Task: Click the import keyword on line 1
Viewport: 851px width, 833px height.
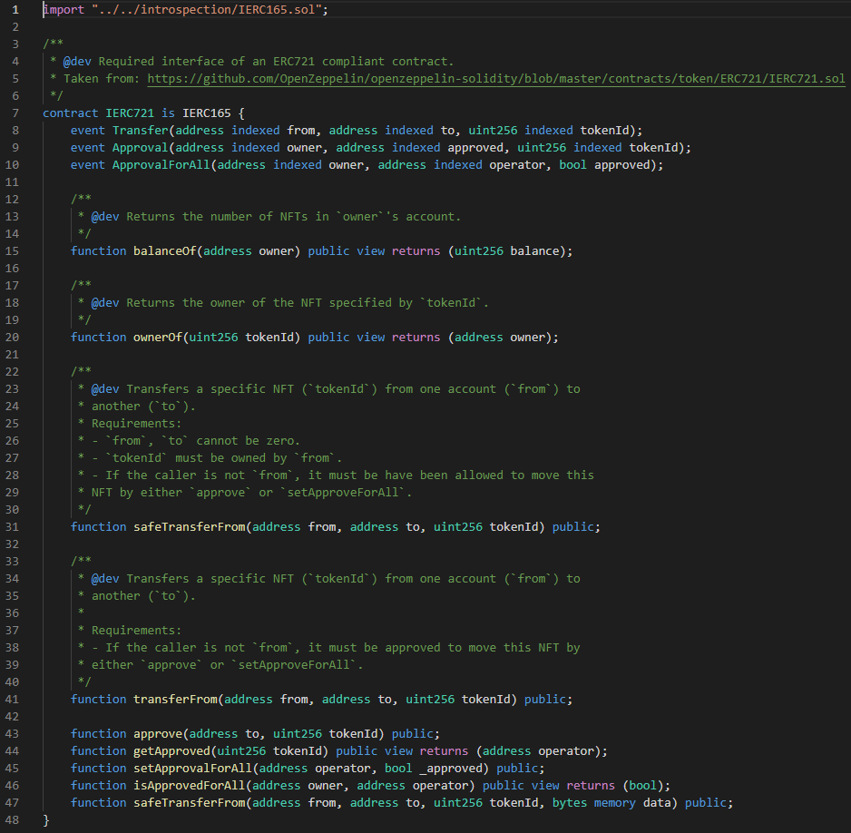Action: 64,10
